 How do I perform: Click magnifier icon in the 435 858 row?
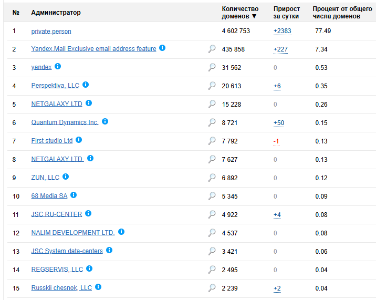point(212,49)
